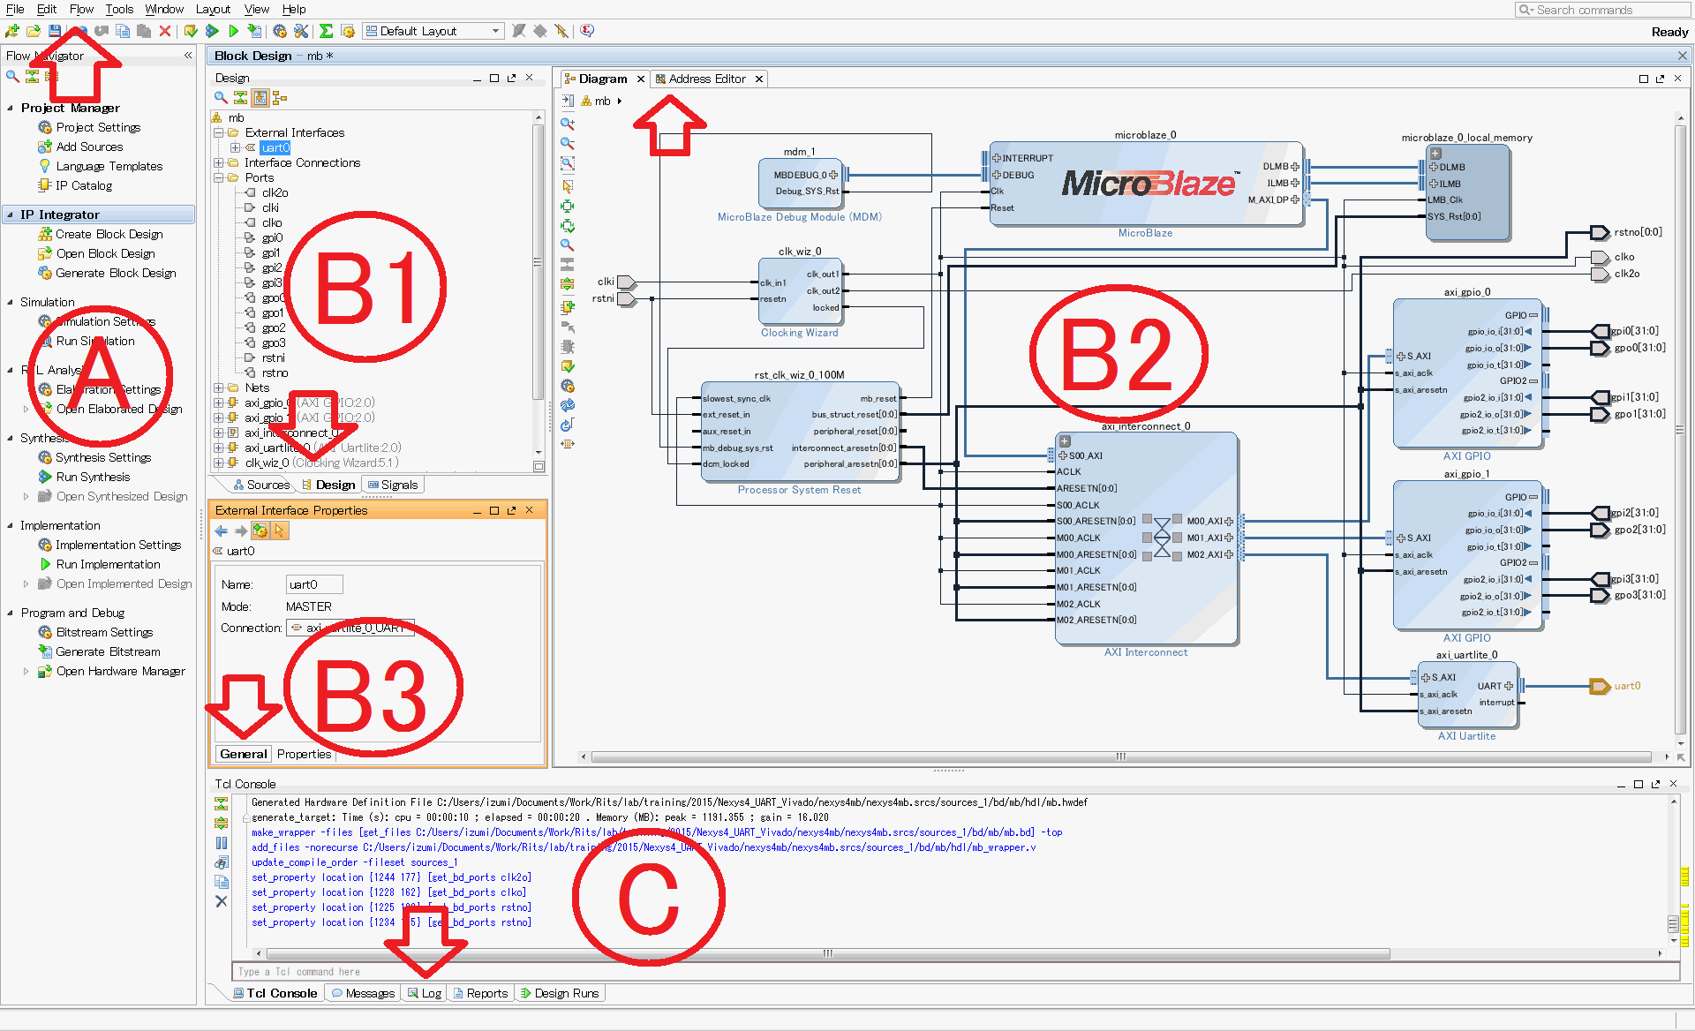1695x1031 pixels.
Task: Collapse the Ports tree node
Action: coord(218,178)
